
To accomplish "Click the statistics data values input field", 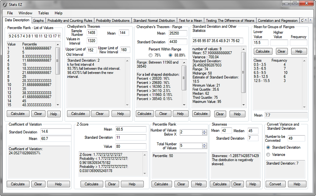I will [x=217, y=41].
